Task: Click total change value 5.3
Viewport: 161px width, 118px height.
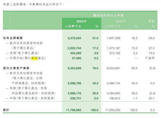Action: 152,110
